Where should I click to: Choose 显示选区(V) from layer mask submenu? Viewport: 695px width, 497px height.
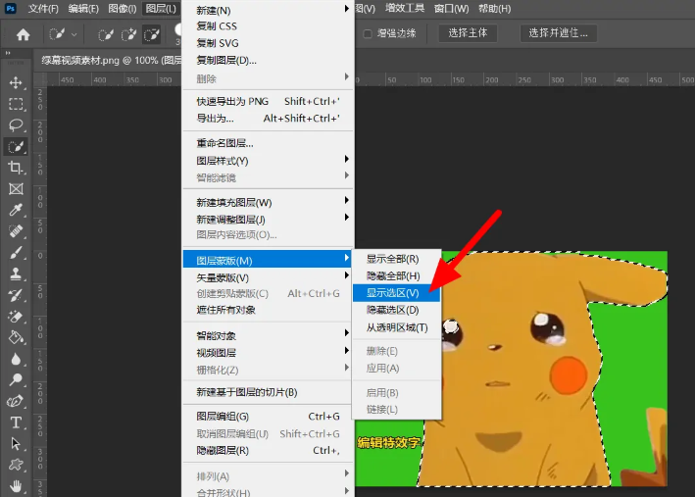[393, 293]
